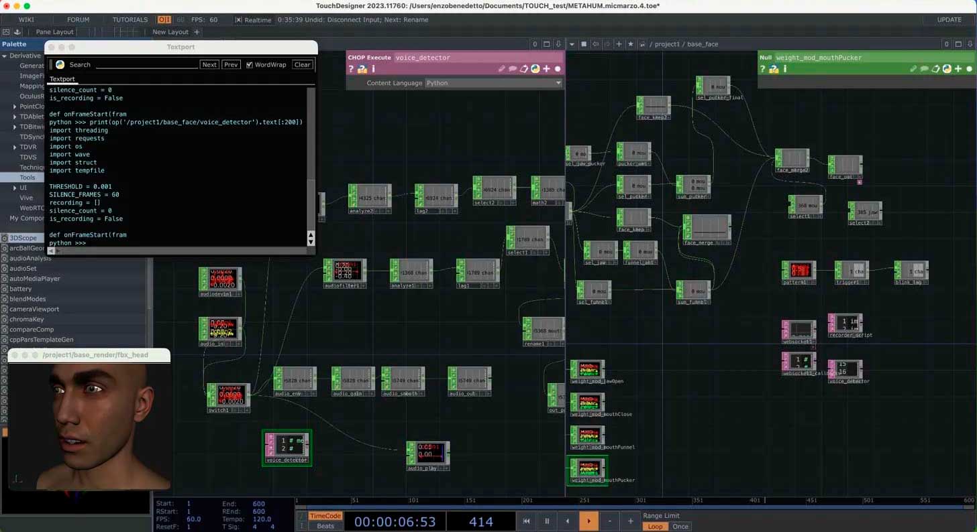
Task: Toggle Realtime mode
Action: pyautogui.click(x=254, y=20)
